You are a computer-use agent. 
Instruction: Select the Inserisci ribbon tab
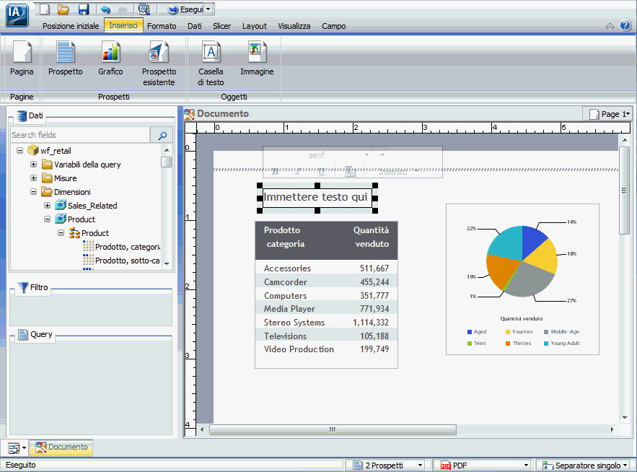pos(123,25)
